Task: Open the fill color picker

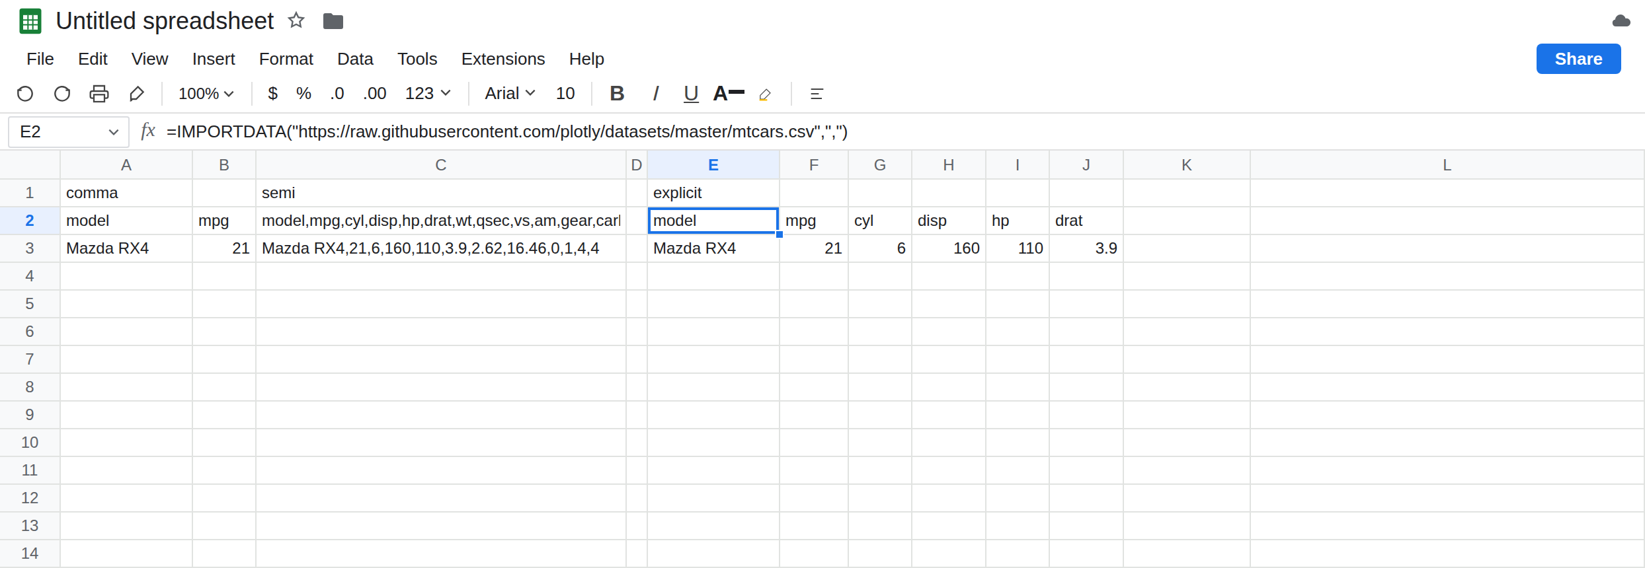Action: tap(765, 94)
